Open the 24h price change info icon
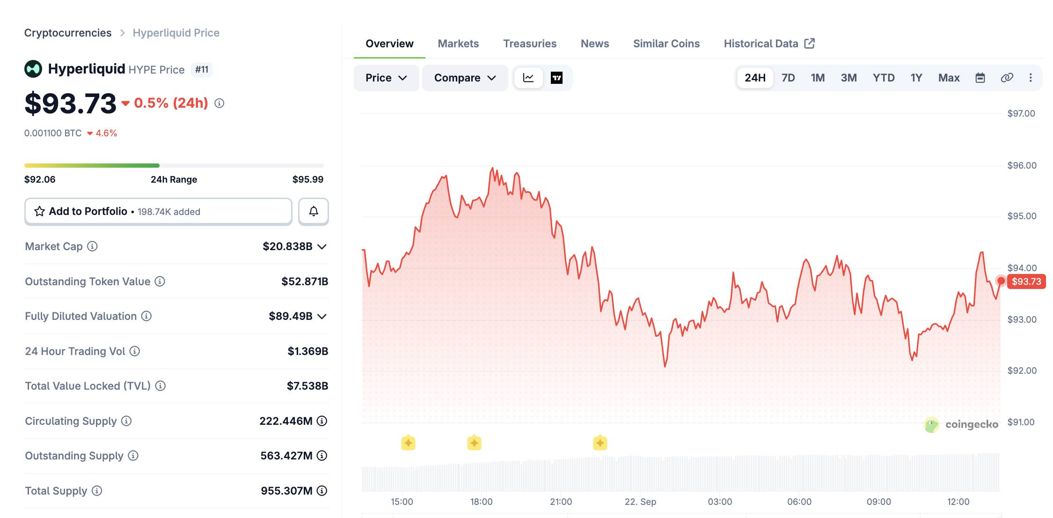The image size is (1053, 518). tap(219, 103)
